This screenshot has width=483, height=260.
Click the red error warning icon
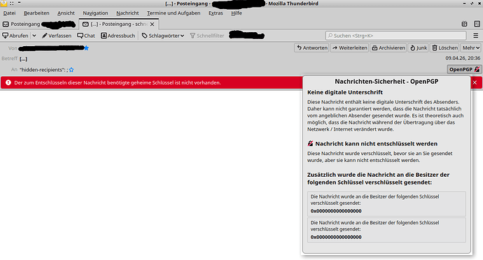pyautogui.click(x=8, y=82)
